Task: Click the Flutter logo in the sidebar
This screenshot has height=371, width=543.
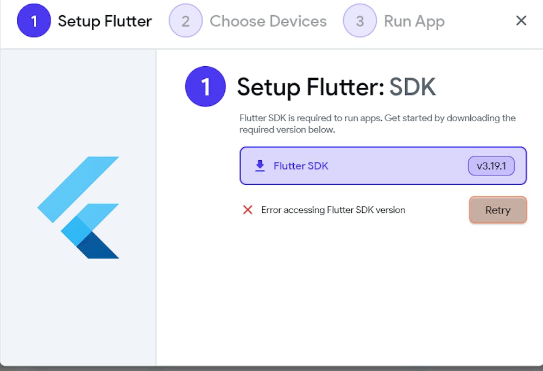Action: click(x=79, y=207)
